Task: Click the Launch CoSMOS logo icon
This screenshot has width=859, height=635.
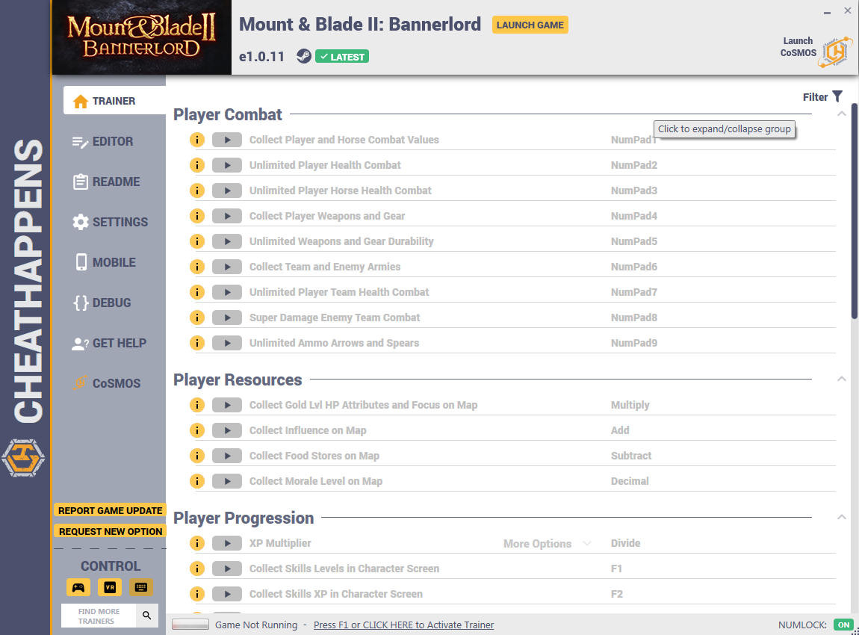Action: point(835,52)
